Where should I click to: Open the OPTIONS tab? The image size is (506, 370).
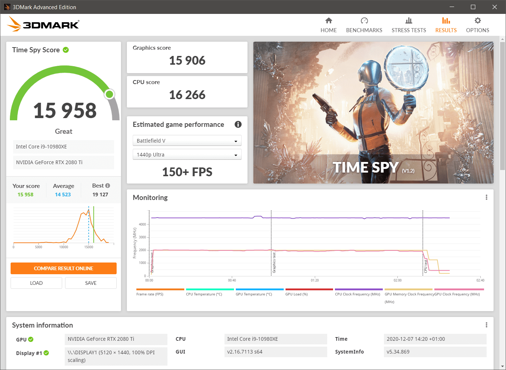[477, 25]
